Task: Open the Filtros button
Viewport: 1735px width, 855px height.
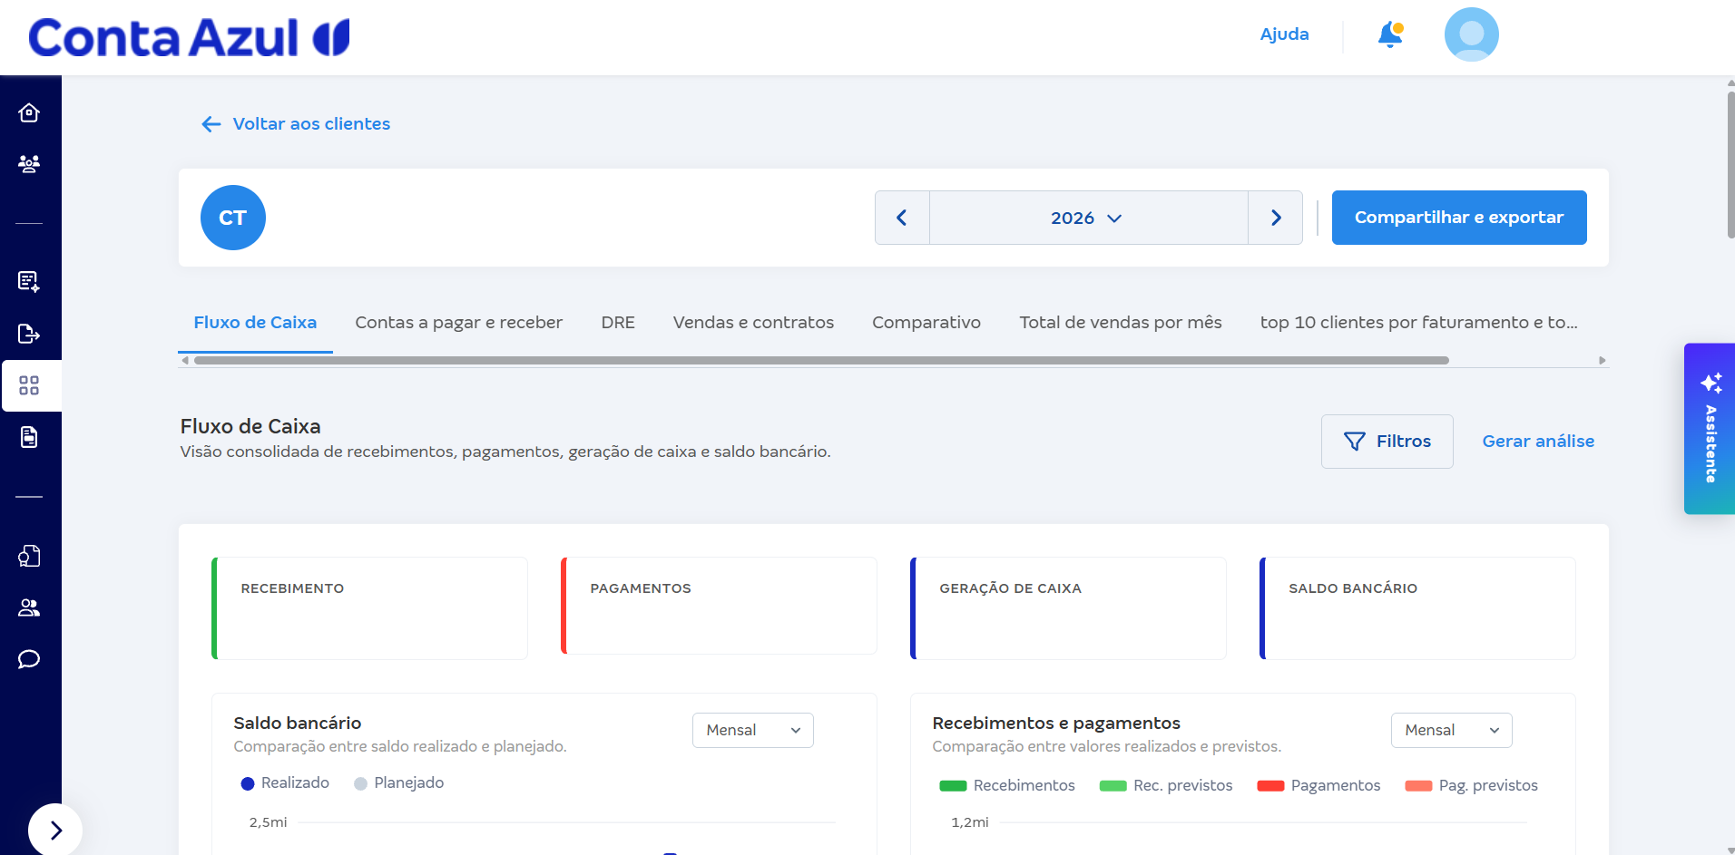Action: click(x=1387, y=442)
